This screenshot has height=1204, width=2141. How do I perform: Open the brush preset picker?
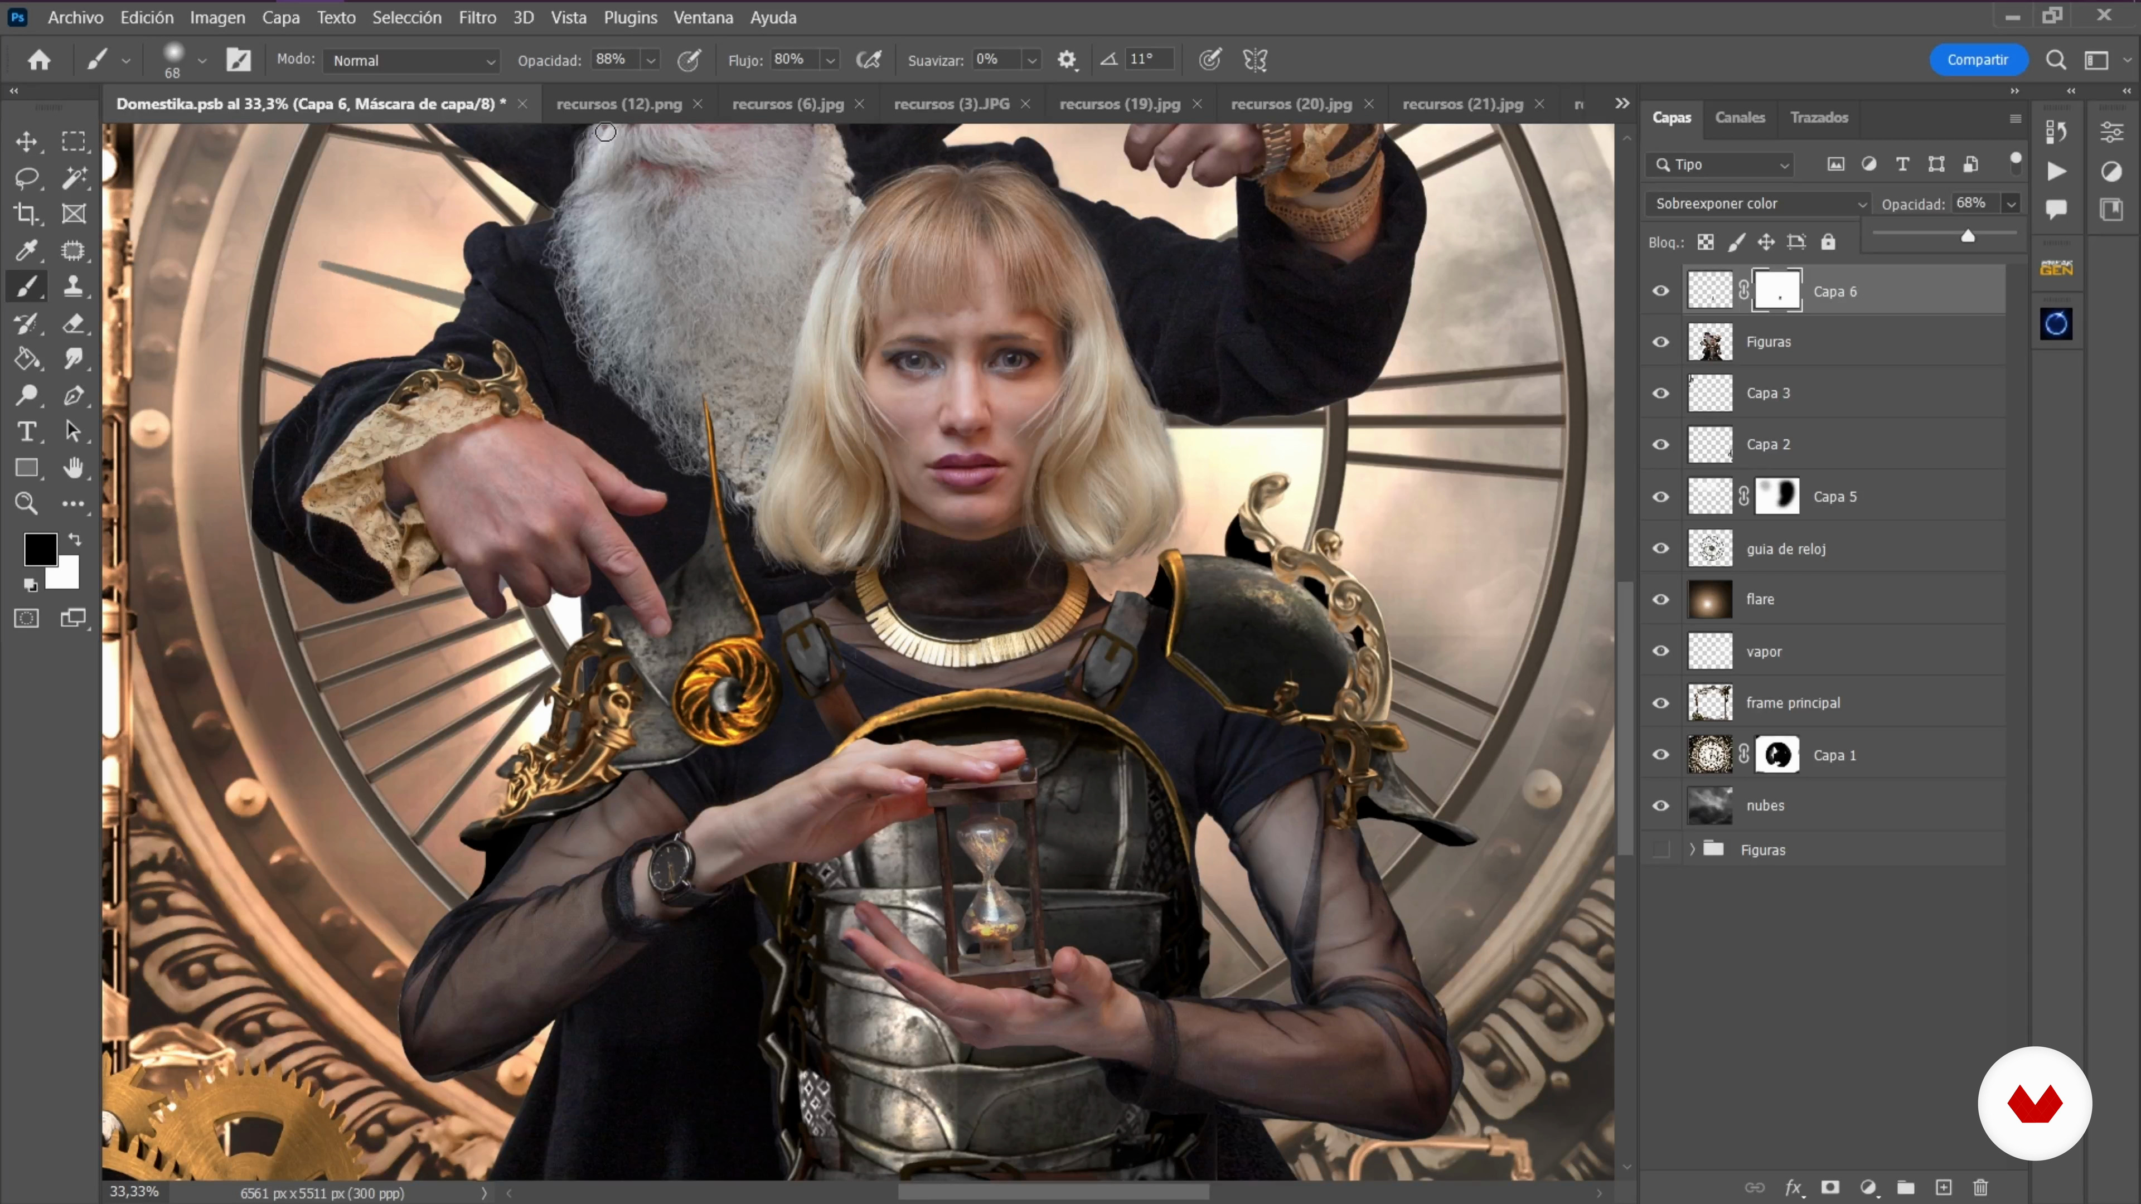(202, 60)
